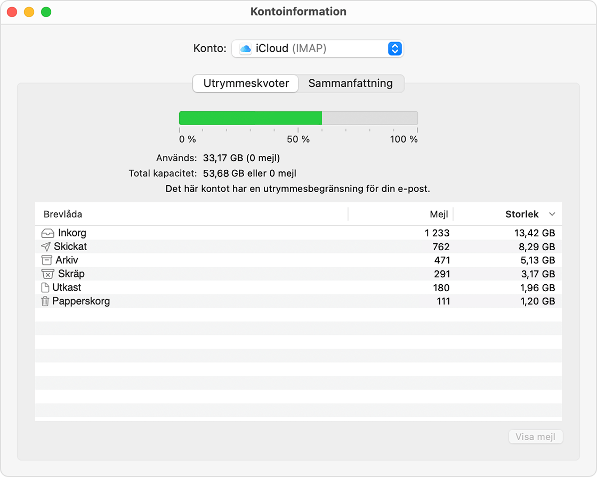The height and width of the screenshot is (477, 597).
Task: Click the Används 33,17 GB value
Action: (x=241, y=158)
